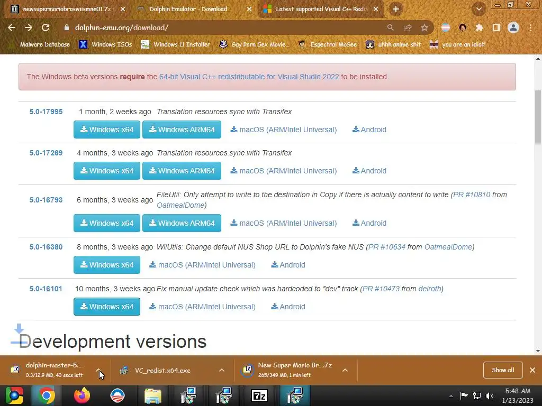Screen dimensions: 542x406
Task: Download Windows ARM64 build of 5.0-17995
Action: pyautogui.click(x=182, y=130)
